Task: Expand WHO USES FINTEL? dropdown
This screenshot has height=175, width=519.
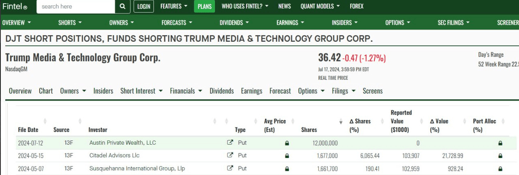Action: point(245,6)
